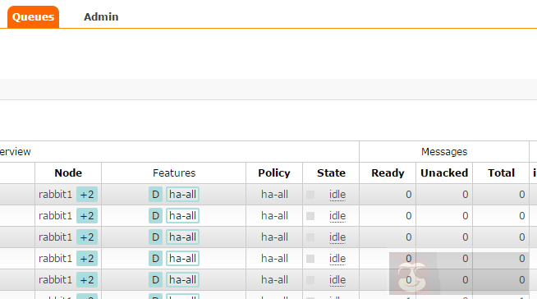This screenshot has width=537, height=299.
Task: Click the idle state text in third row
Action: [x=337, y=237]
